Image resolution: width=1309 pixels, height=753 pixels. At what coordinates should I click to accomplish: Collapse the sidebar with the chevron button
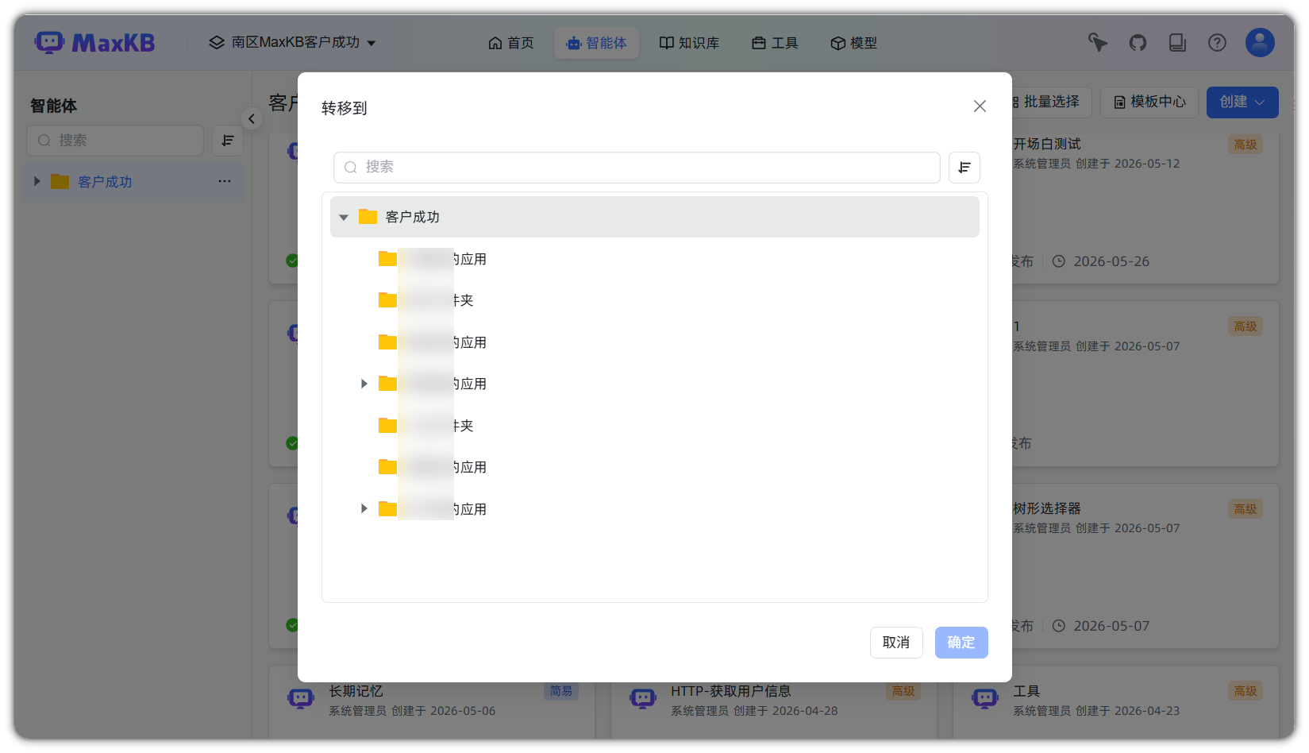[x=252, y=119]
